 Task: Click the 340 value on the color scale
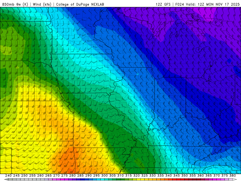click(168, 176)
